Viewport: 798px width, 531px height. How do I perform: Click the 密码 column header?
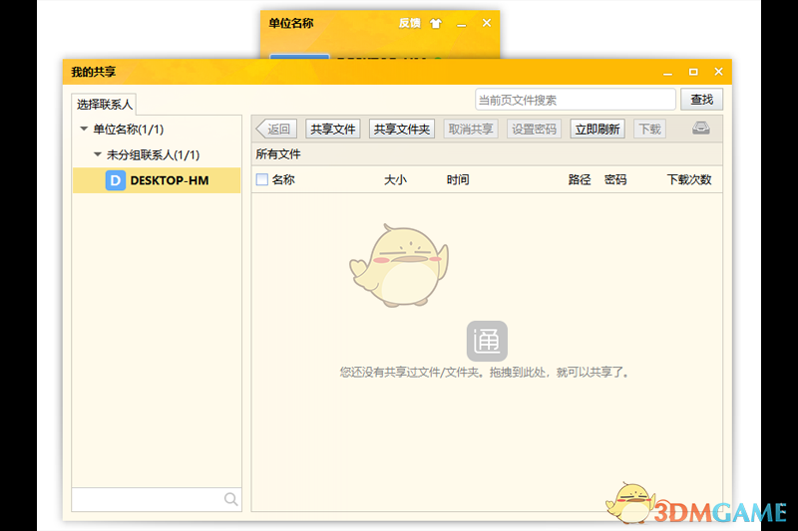[x=615, y=179]
